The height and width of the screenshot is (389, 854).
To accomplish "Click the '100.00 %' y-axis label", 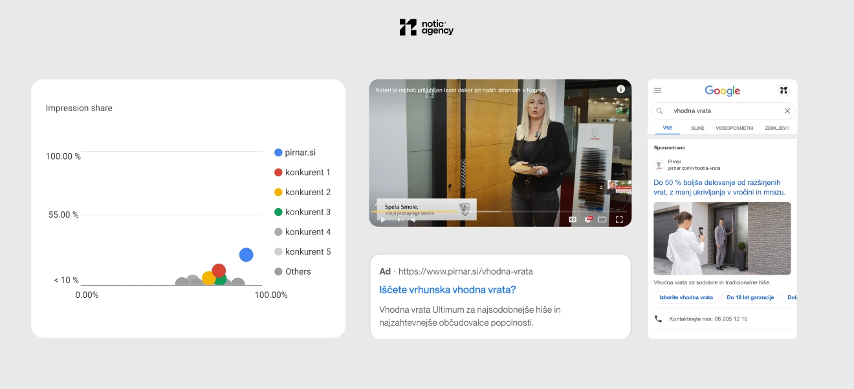I will 63,156.
